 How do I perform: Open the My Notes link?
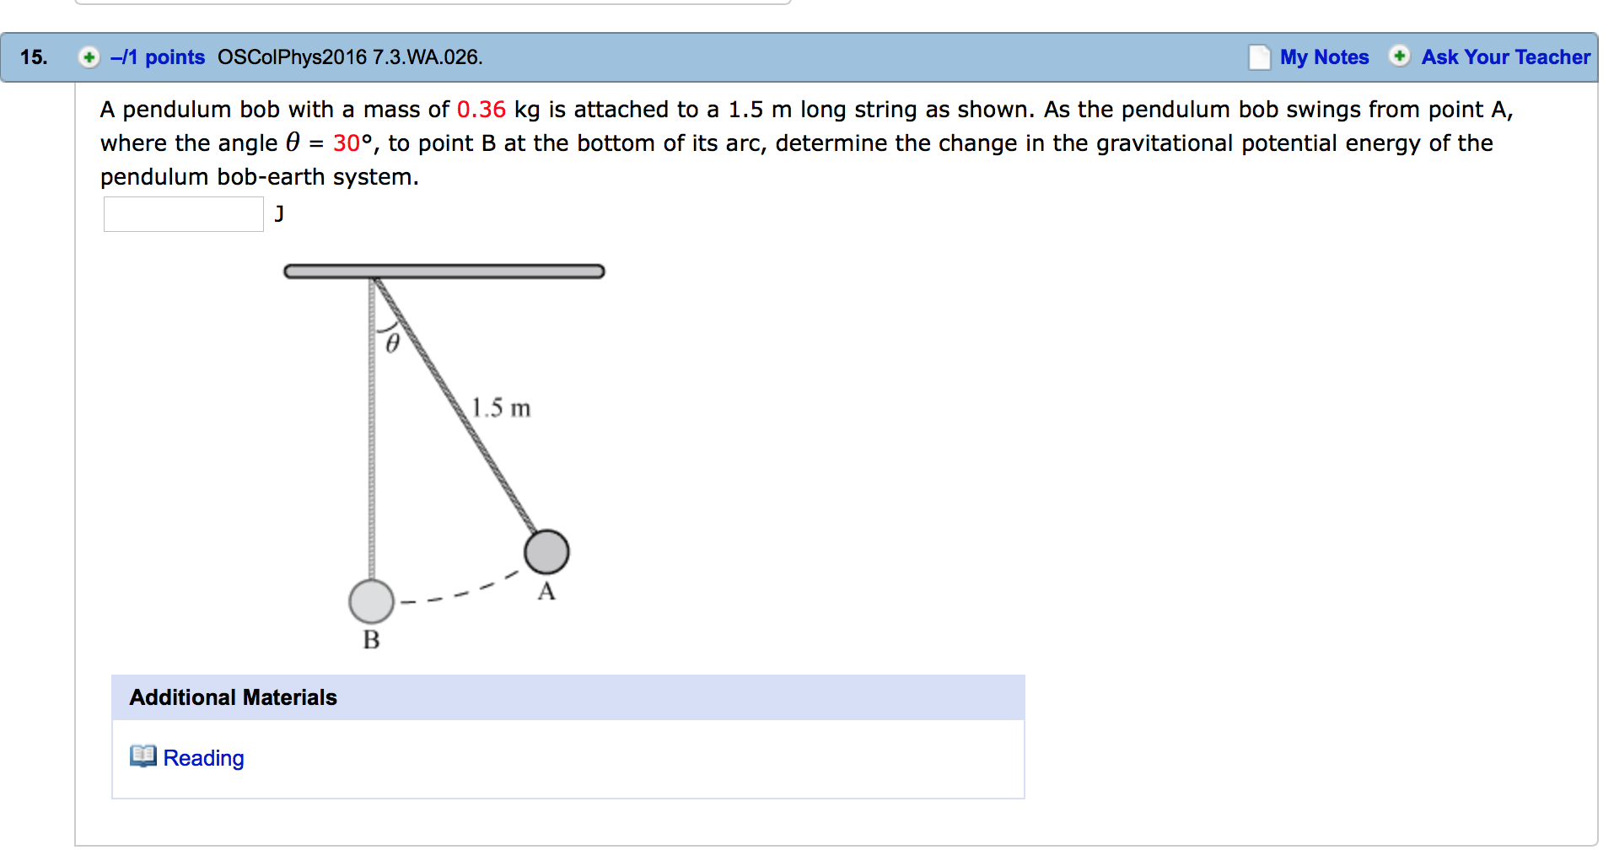tap(1324, 57)
